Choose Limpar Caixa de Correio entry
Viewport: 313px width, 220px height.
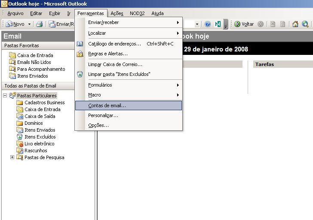point(129,64)
